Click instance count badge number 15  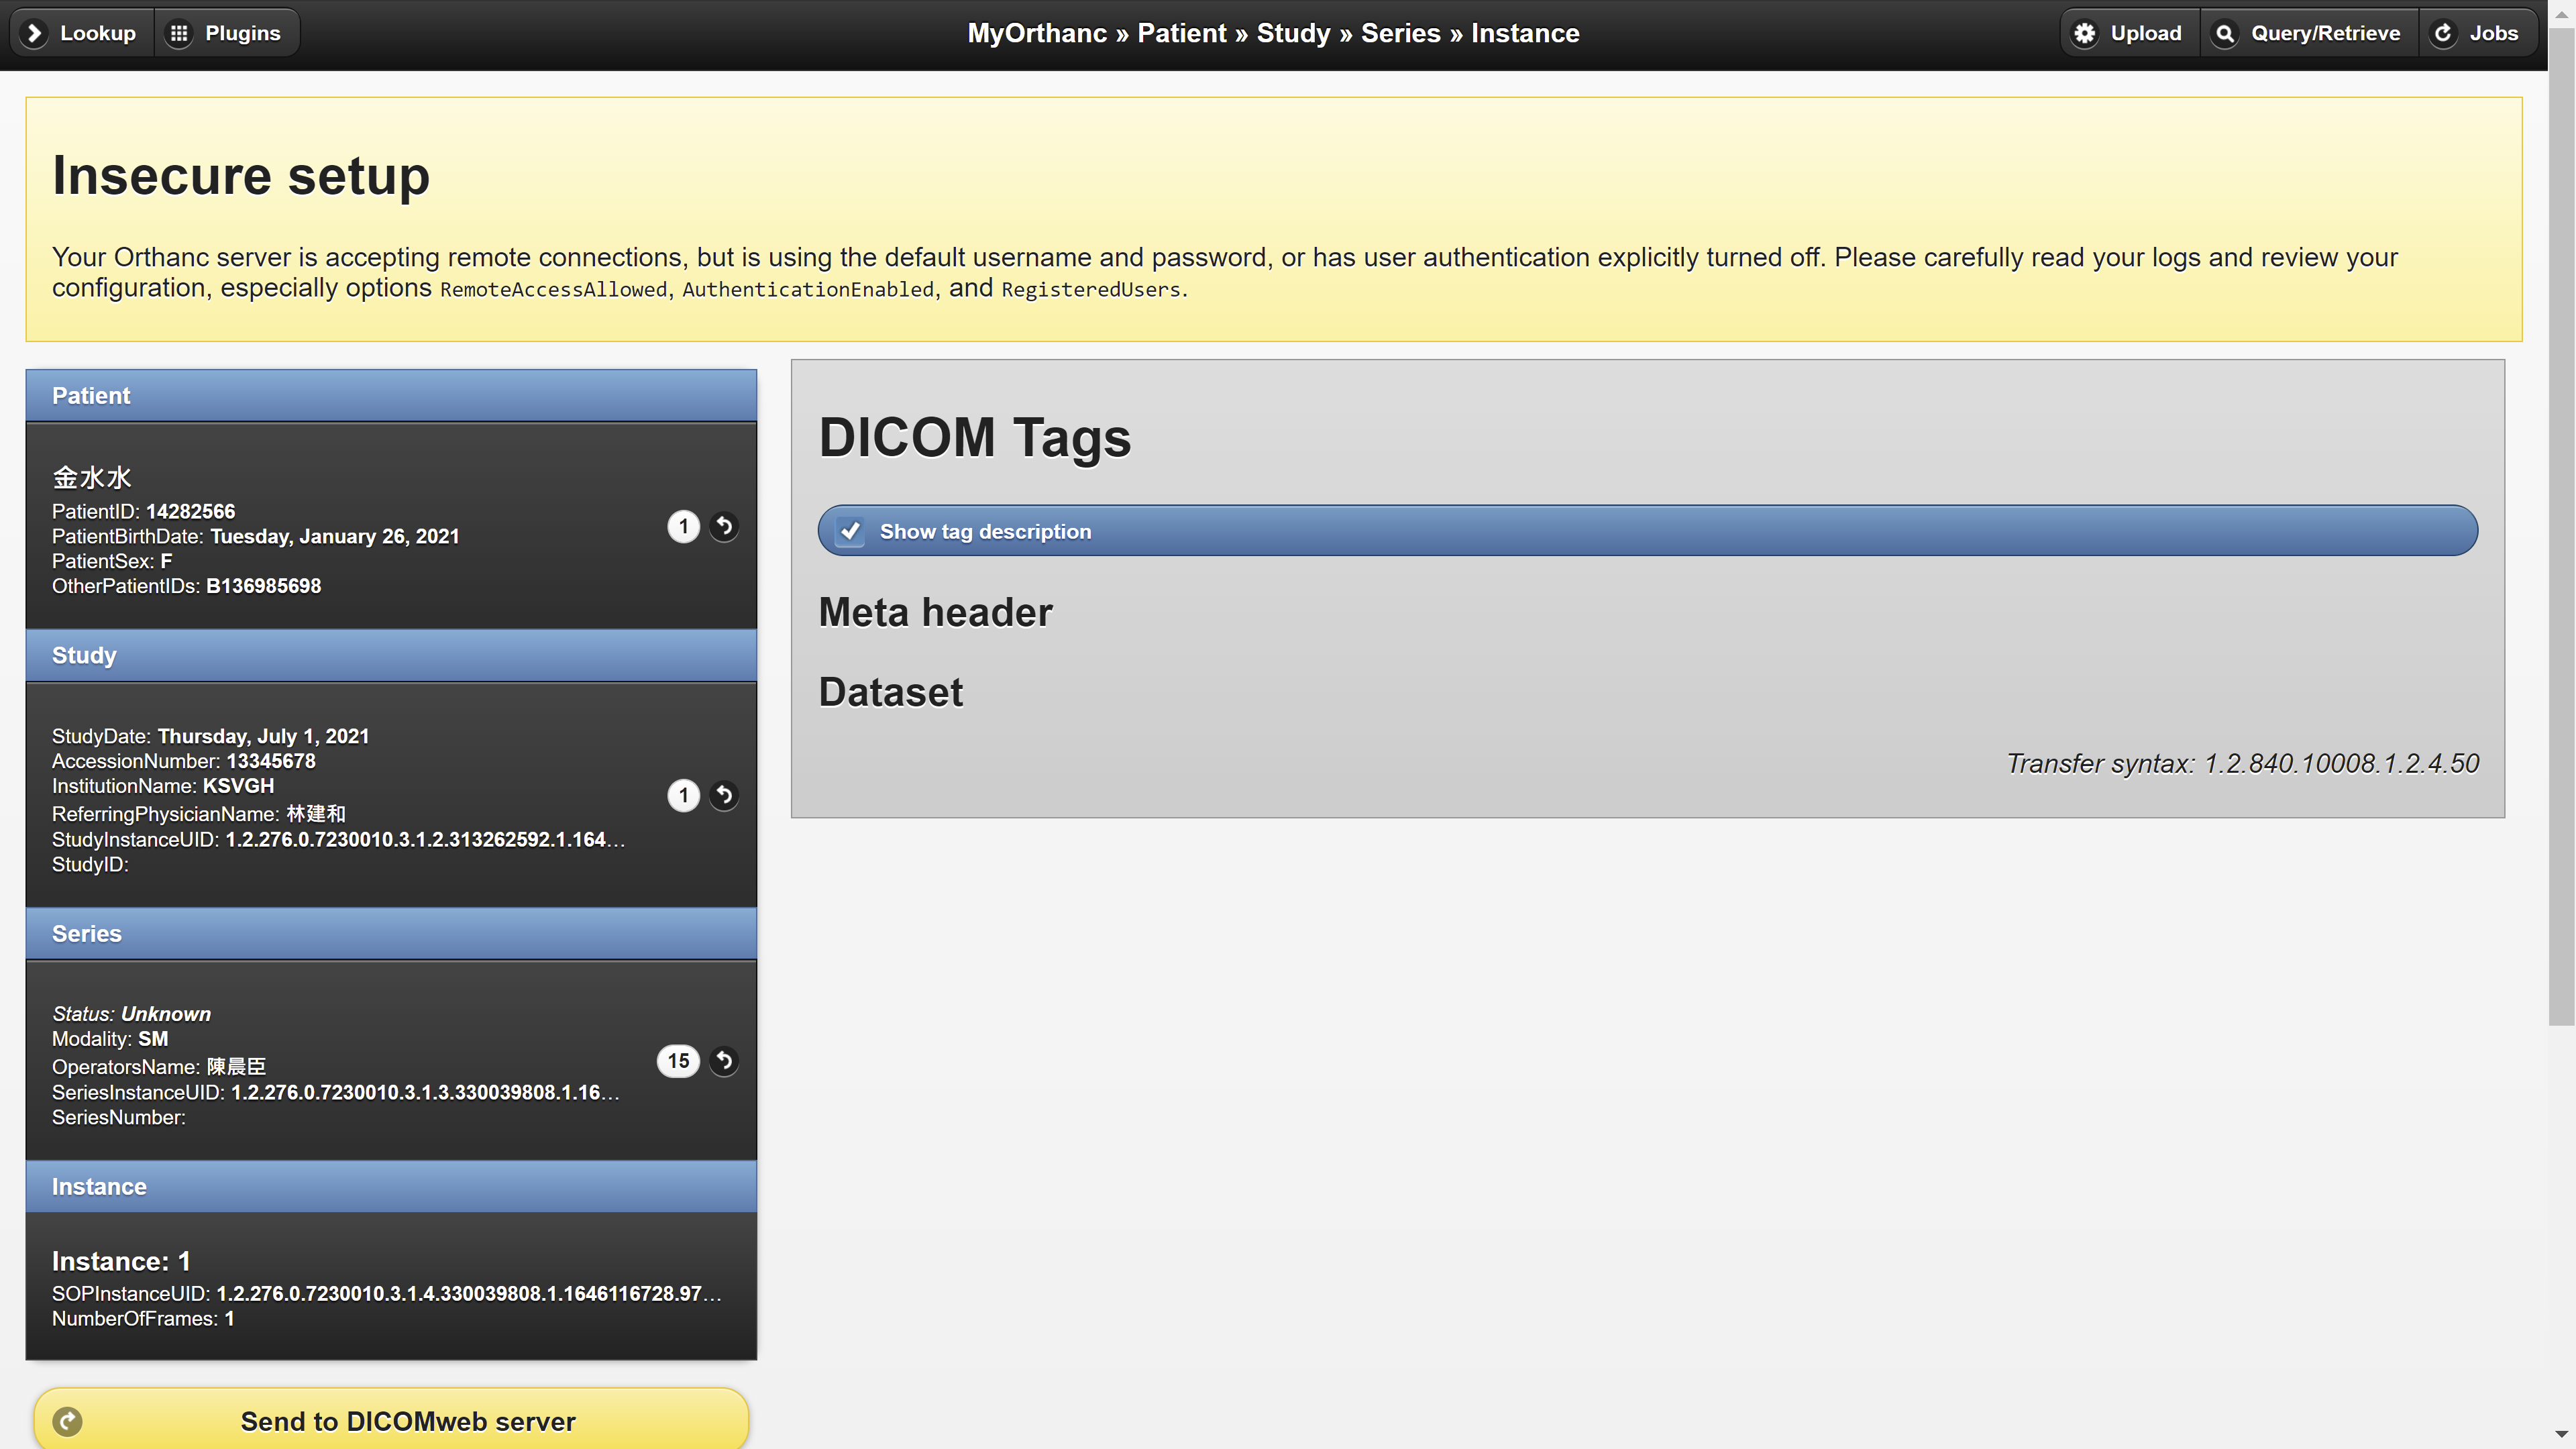(x=678, y=1060)
